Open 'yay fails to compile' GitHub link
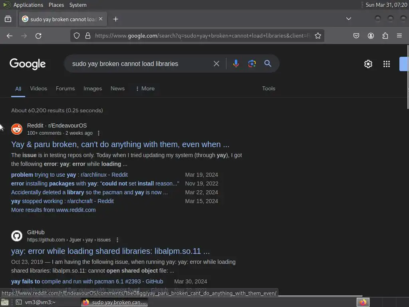Screen dimensions: 409x307 (x=87, y=281)
